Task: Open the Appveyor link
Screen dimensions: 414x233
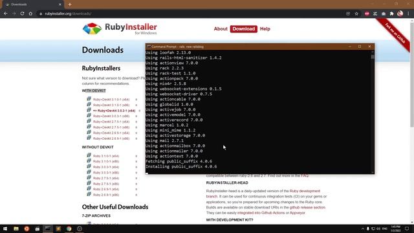Action: (298, 213)
